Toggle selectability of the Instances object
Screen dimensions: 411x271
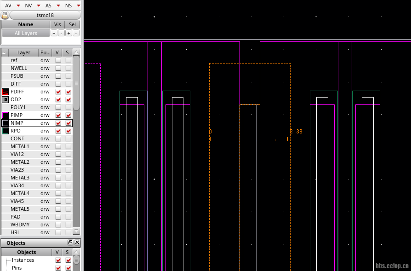[68, 260]
